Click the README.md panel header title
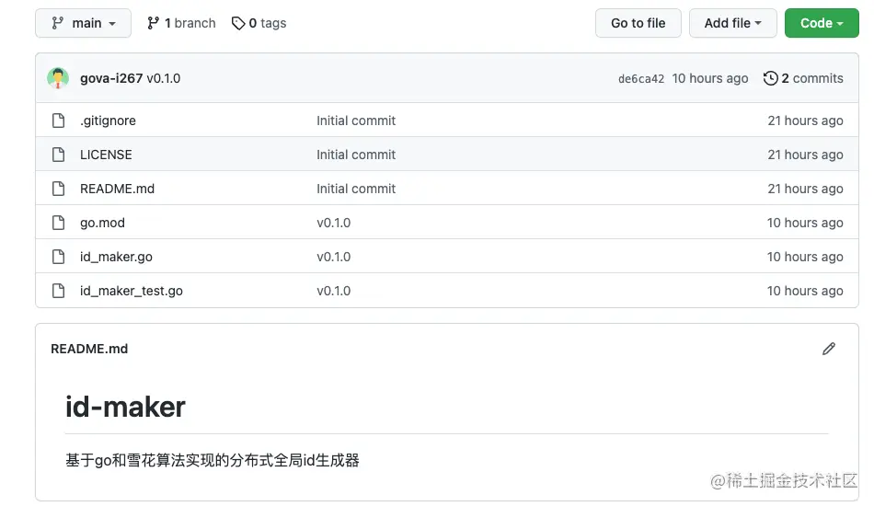This screenshot has width=874, height=506. pyautogui.click(x=89, y=349)
